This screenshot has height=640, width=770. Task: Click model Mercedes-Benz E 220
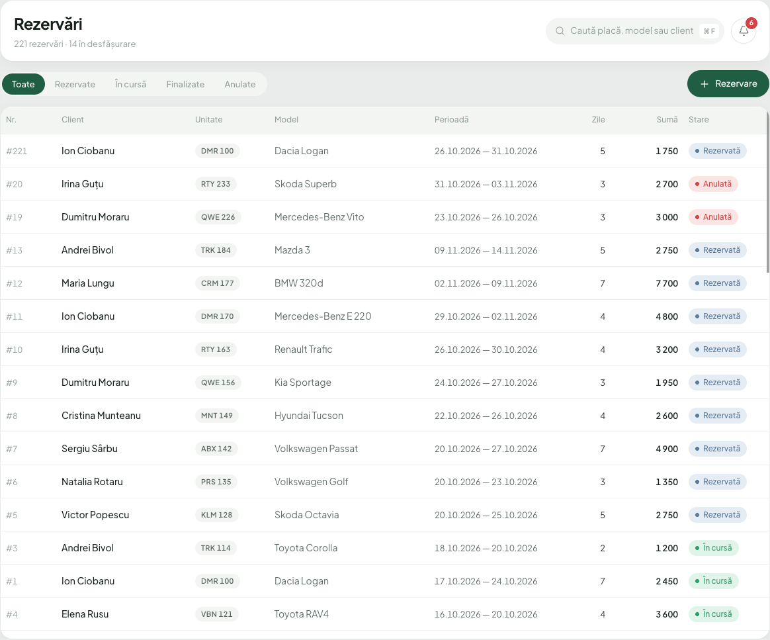click(x=323, y=316)
